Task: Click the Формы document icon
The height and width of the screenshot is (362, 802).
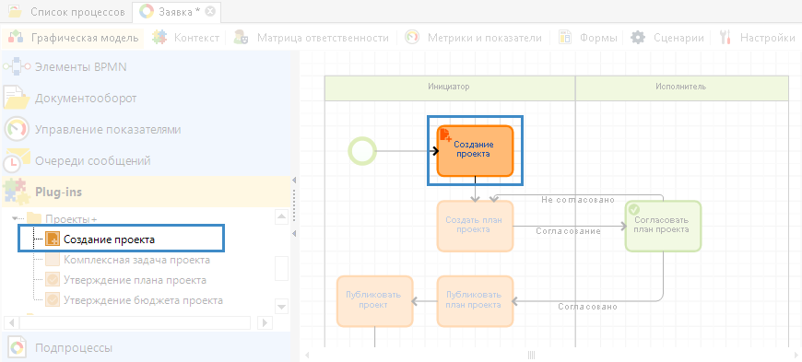Action: pos(565,38)
